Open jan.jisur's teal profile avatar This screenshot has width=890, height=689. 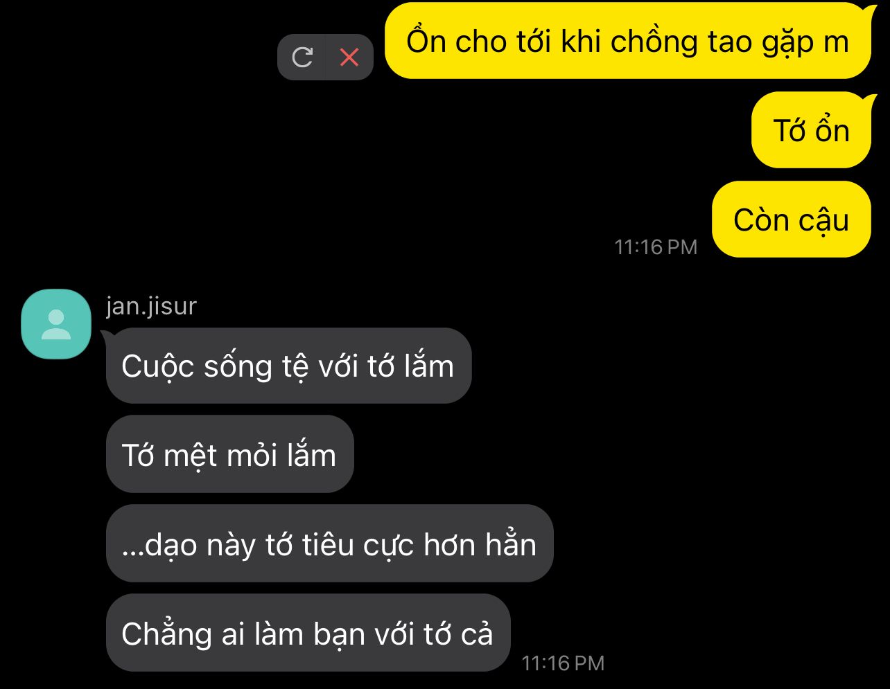[x=56, y=323]
